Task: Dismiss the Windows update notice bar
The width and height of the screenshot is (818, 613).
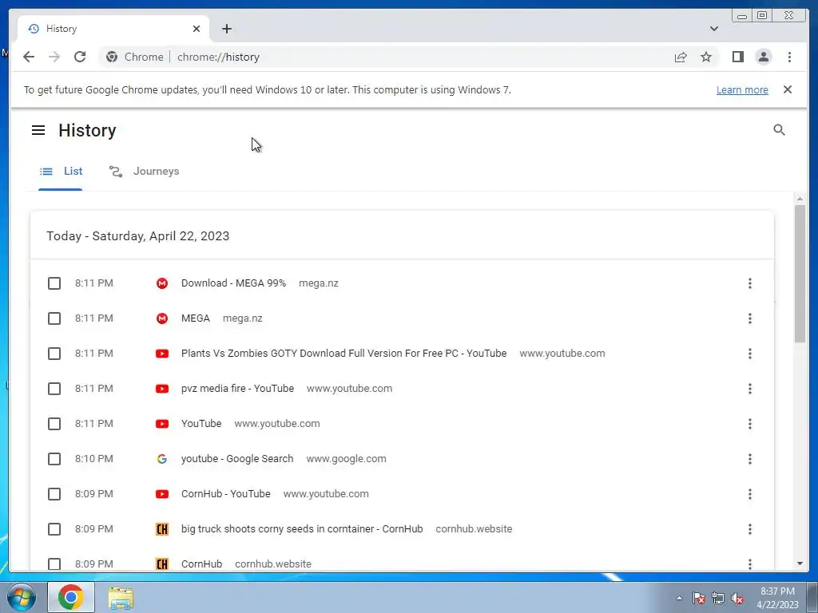Action: (787, 89)
